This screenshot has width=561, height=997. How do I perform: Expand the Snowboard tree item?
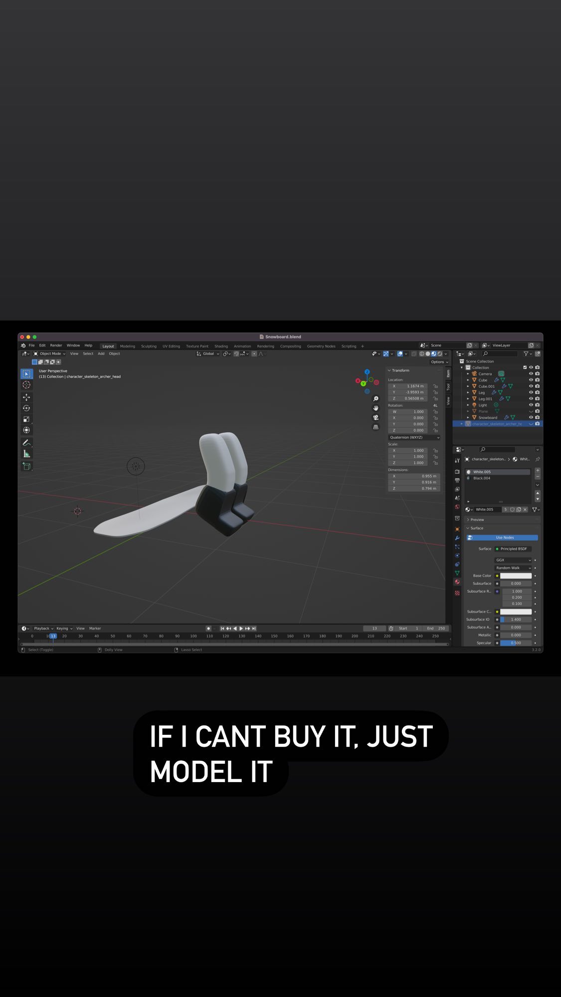[468, 418]
